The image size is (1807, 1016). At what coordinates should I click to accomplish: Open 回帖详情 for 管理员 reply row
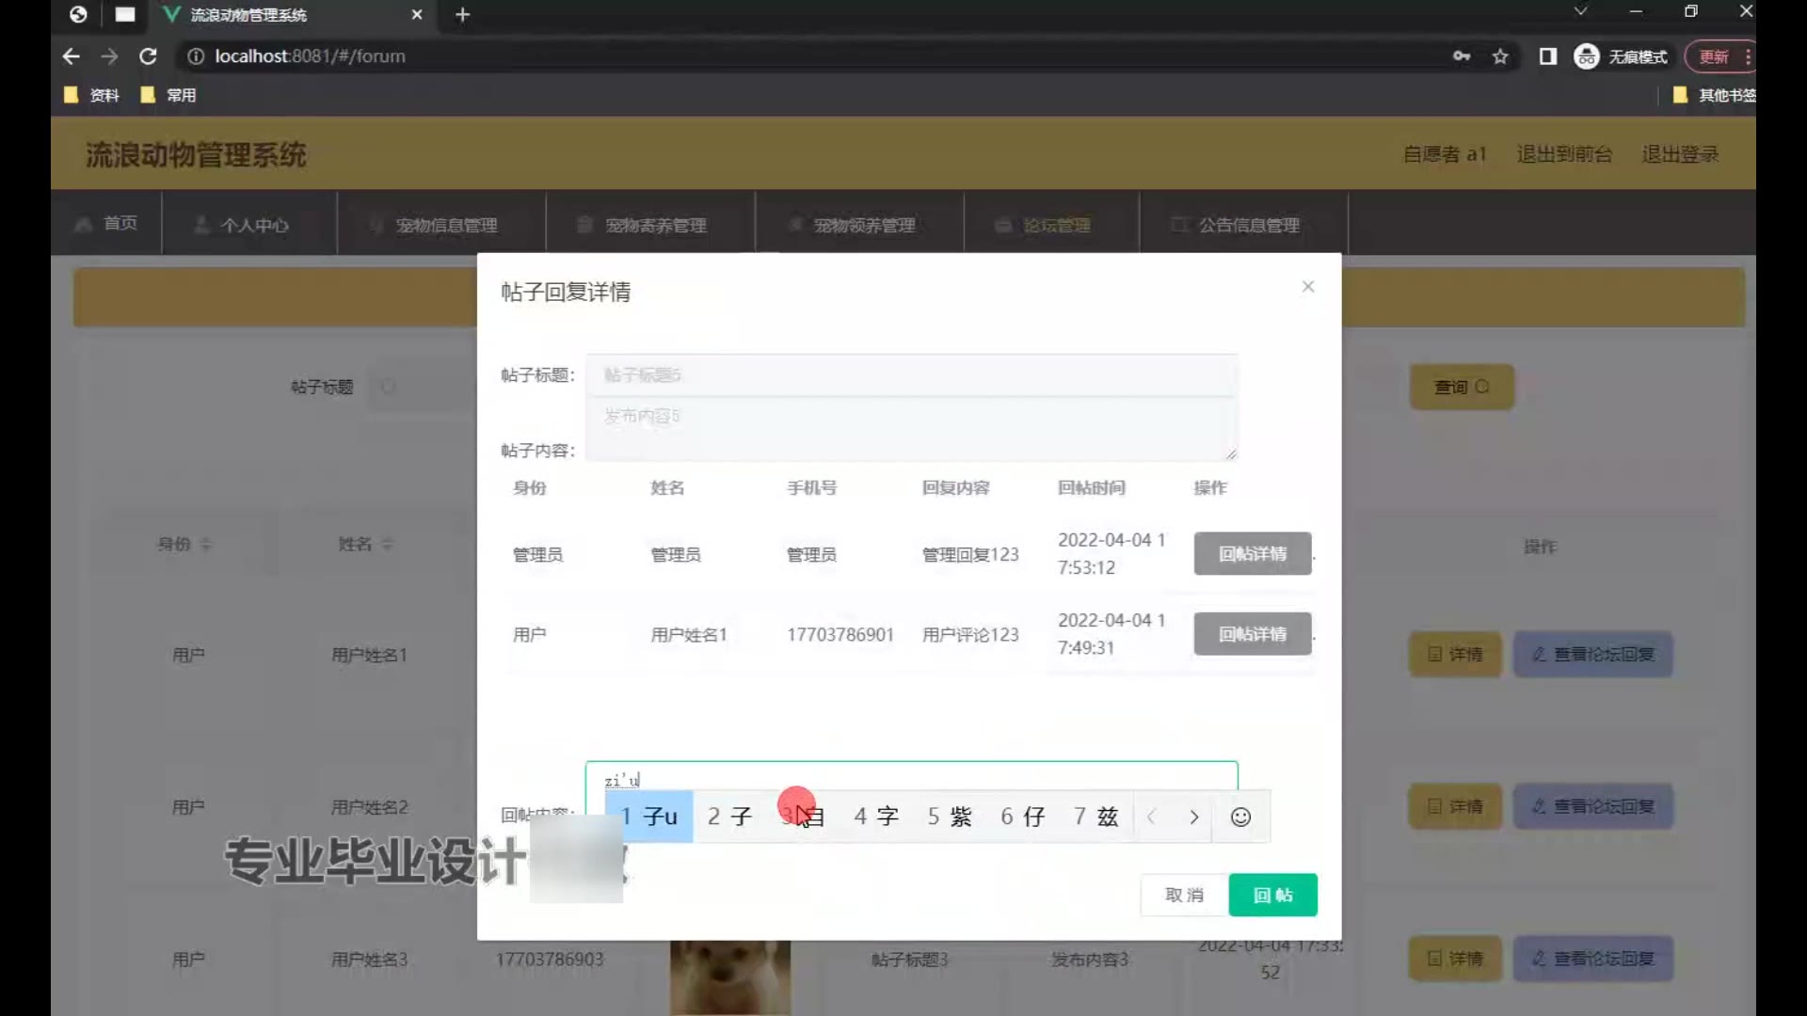point(1253,554)
